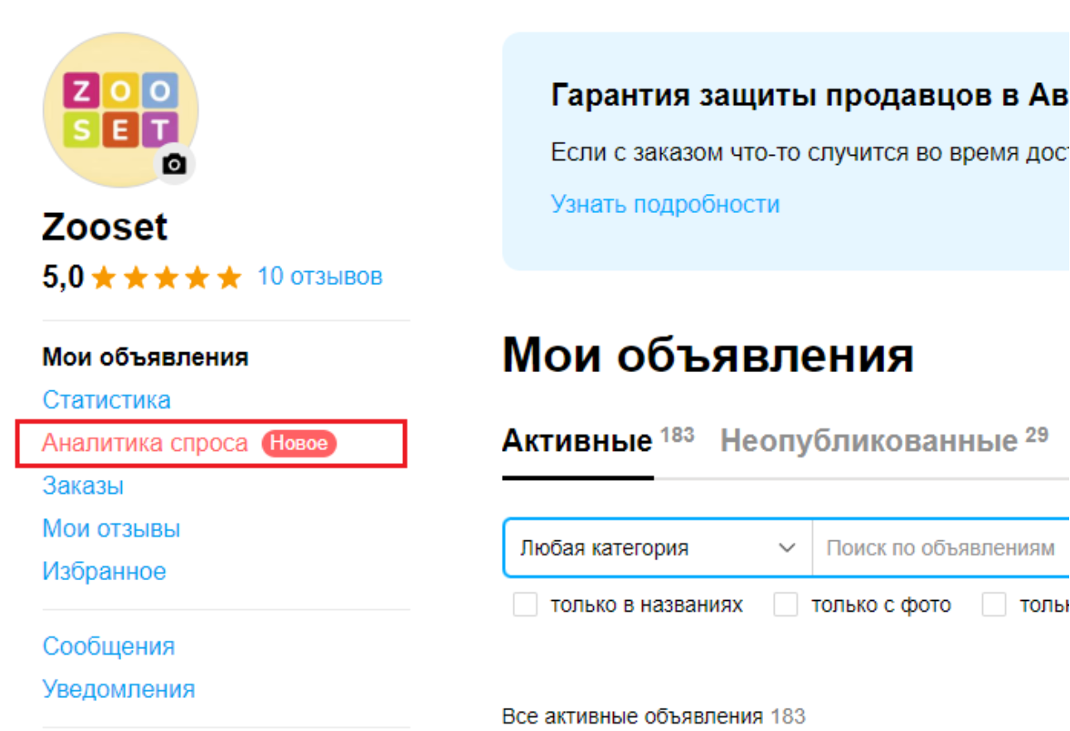This screenshot has width=1070, height=731.
Task: Open Сообщения in the sidebar
Action: [109, 646]
